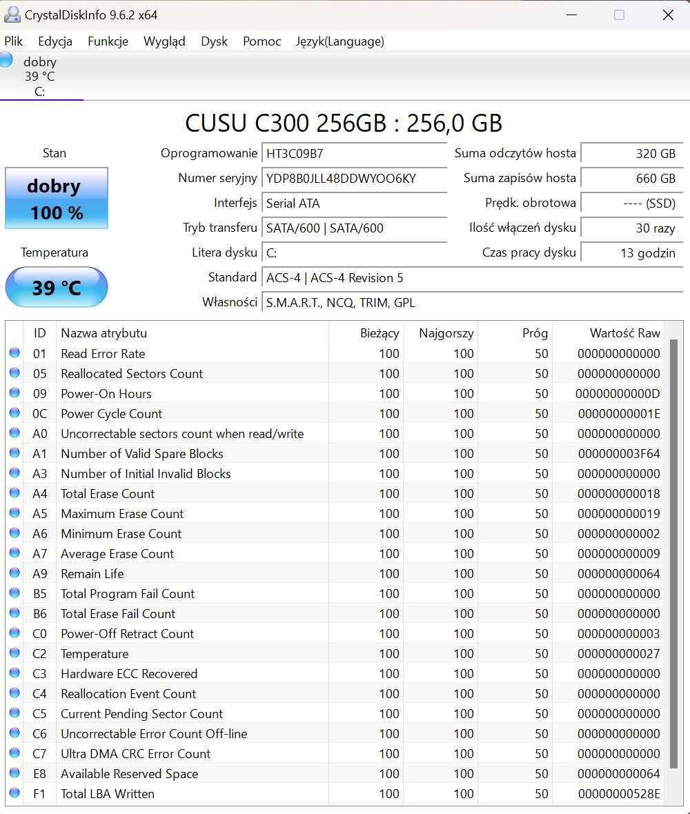690x814 pixels.
Task: Click the Najgorszy column header
Action: pyautogui.click(x=441, y=333)
